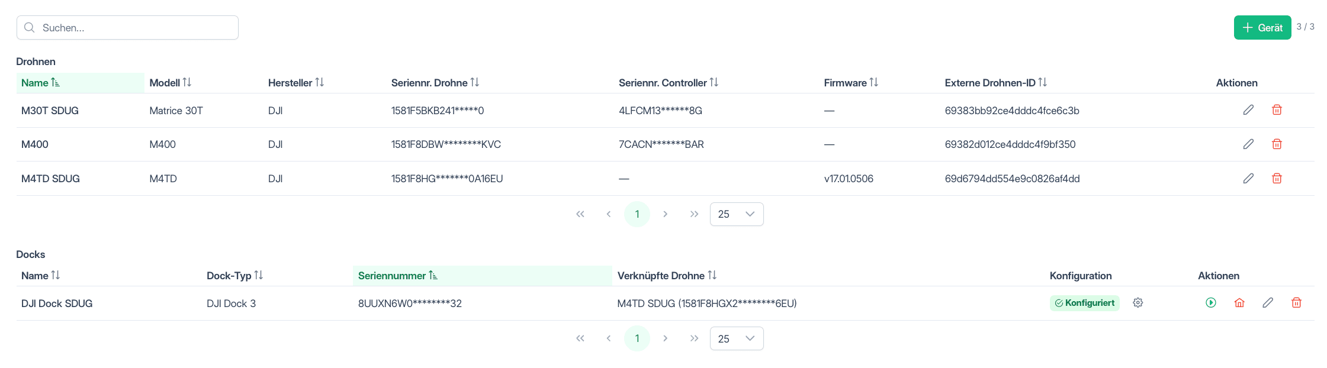
Task: Add a new device with Gerät button
Action: coord(1262,28)
